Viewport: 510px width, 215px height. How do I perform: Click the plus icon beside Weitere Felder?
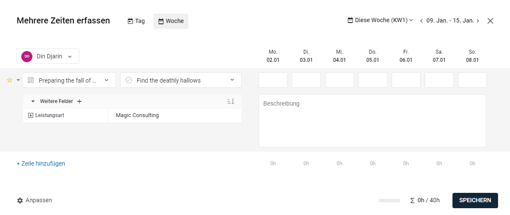79,101
